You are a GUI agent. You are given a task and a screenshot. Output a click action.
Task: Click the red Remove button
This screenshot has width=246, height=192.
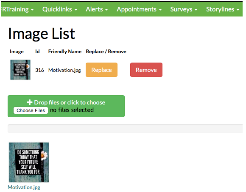pos(146,70)
